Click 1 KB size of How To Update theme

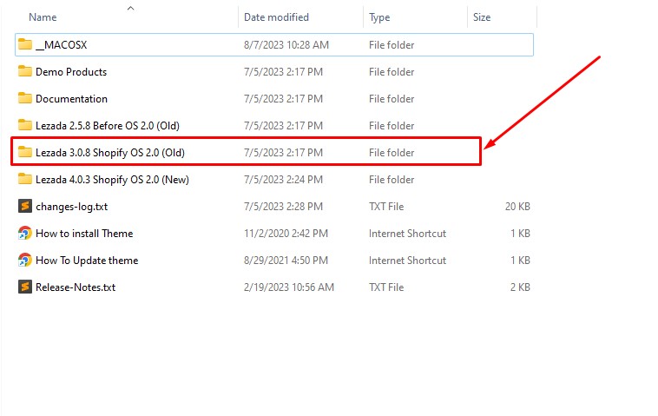520,261
